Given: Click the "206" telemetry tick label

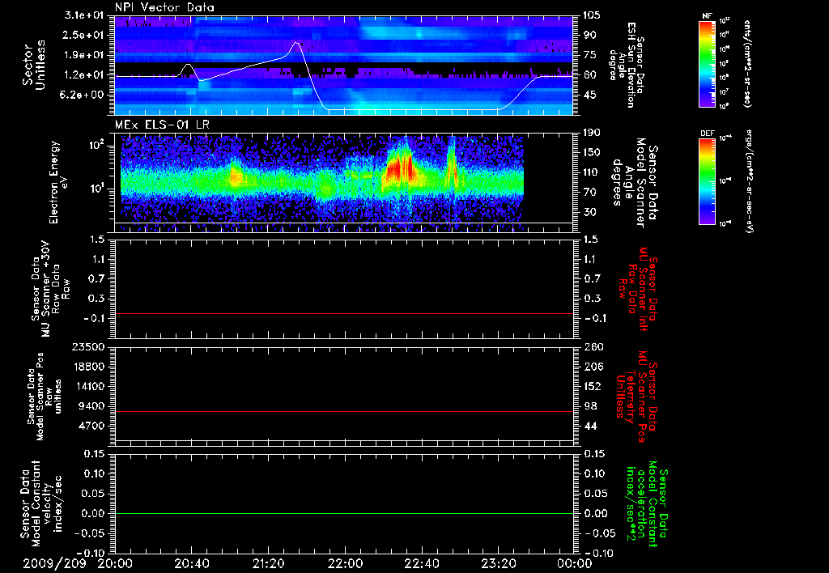Looking at the screenshot, I should coord(593,367).
